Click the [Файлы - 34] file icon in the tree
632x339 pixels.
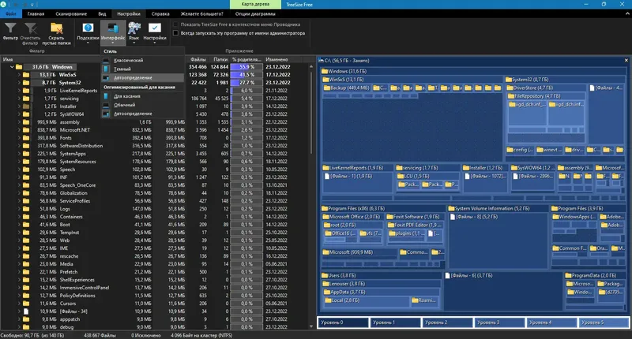point(26,311)
